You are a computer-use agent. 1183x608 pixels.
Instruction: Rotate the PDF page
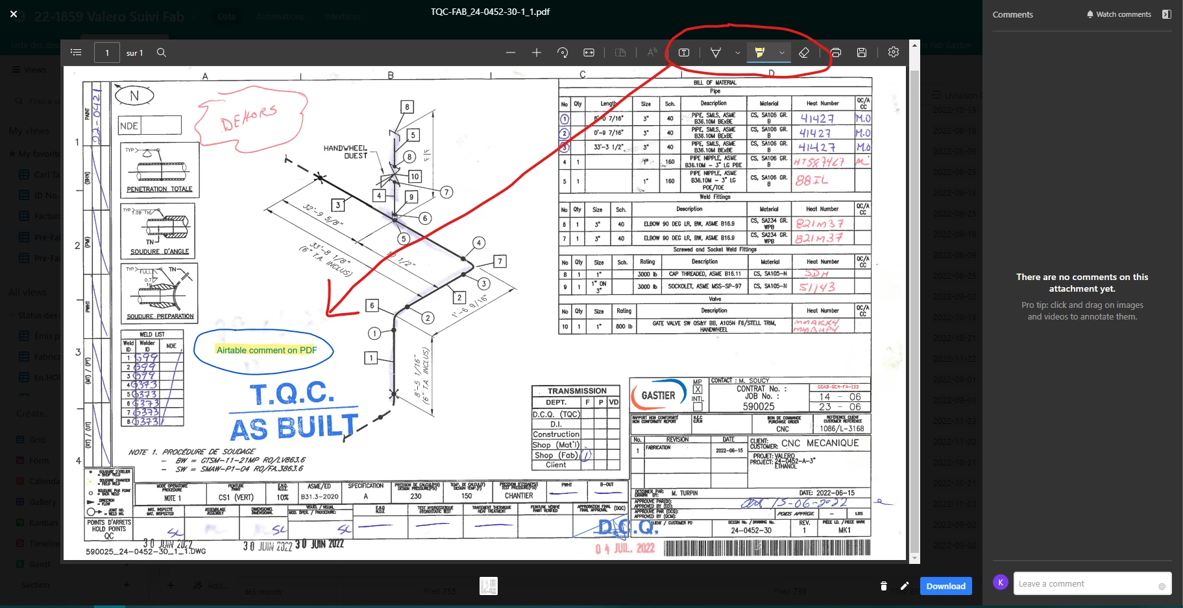[563, 53]
